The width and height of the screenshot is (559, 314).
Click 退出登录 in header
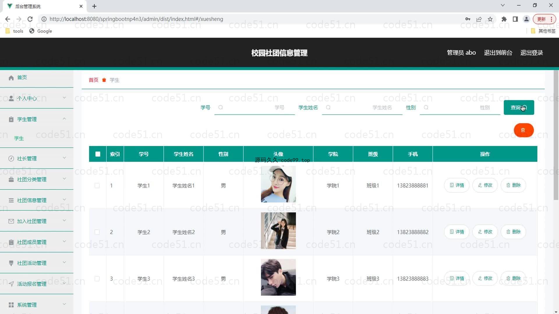point(532,53)
